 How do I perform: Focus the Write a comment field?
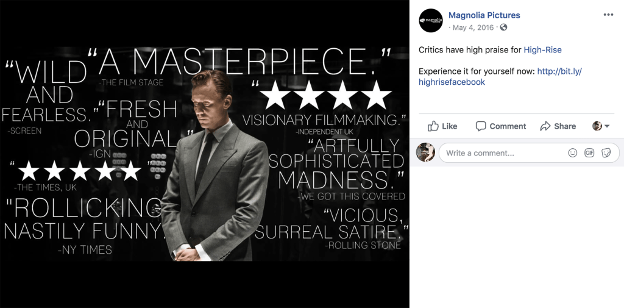point(503,153)
